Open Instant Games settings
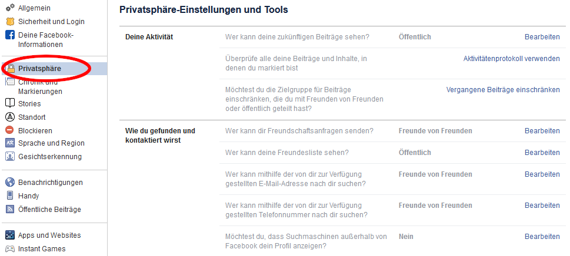570x256 pixels. tap(42, 249)
